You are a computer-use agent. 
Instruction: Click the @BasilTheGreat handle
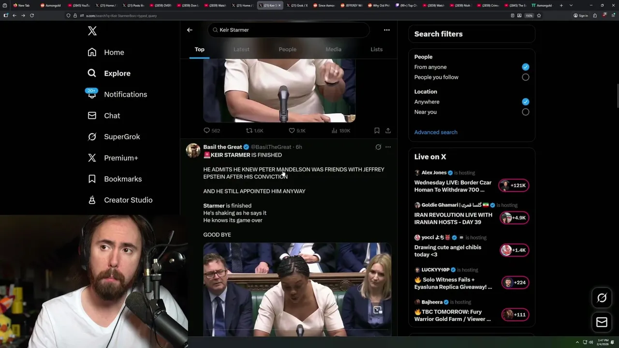click(x=271, y=147)
